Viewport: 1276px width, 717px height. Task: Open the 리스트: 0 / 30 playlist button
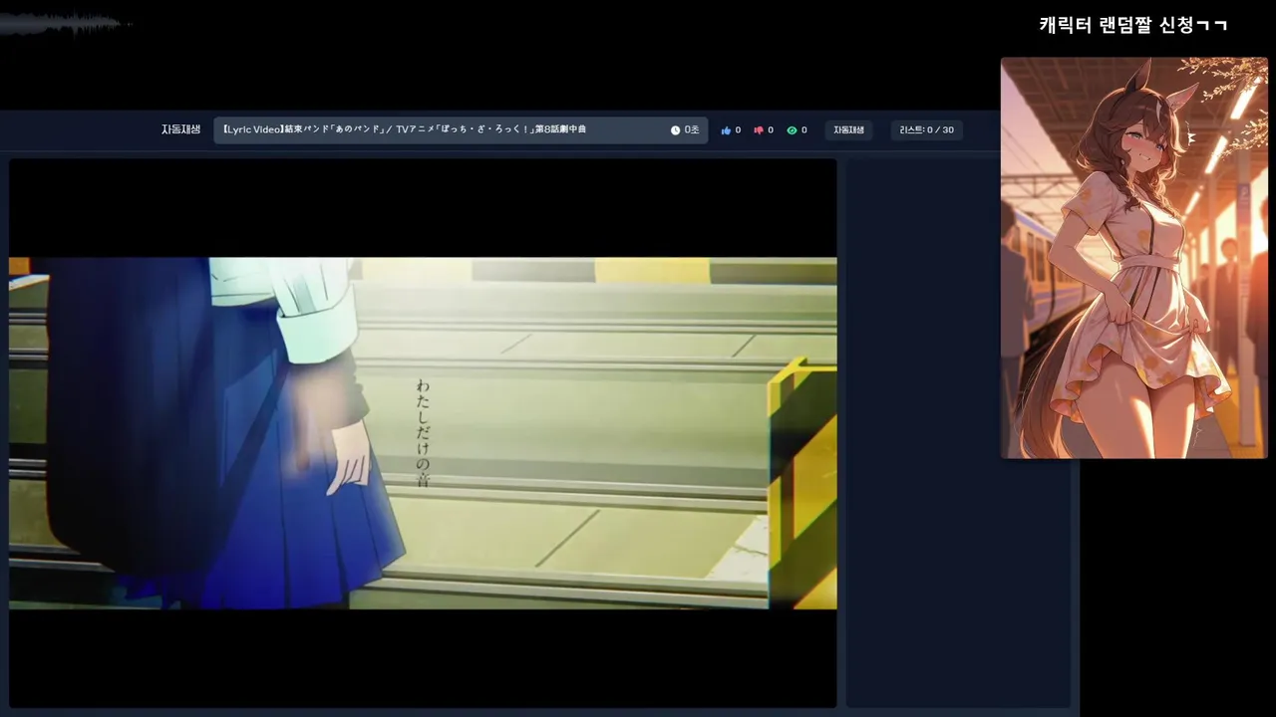tap(926, 130)
